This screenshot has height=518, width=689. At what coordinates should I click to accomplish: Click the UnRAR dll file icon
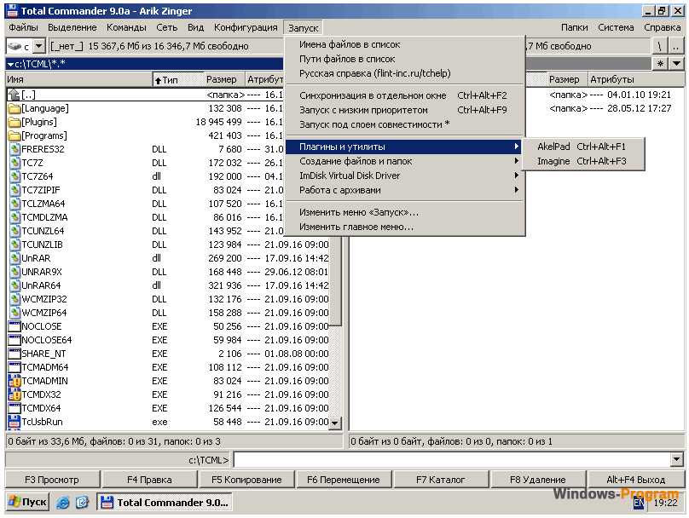[x=15, y=258]
